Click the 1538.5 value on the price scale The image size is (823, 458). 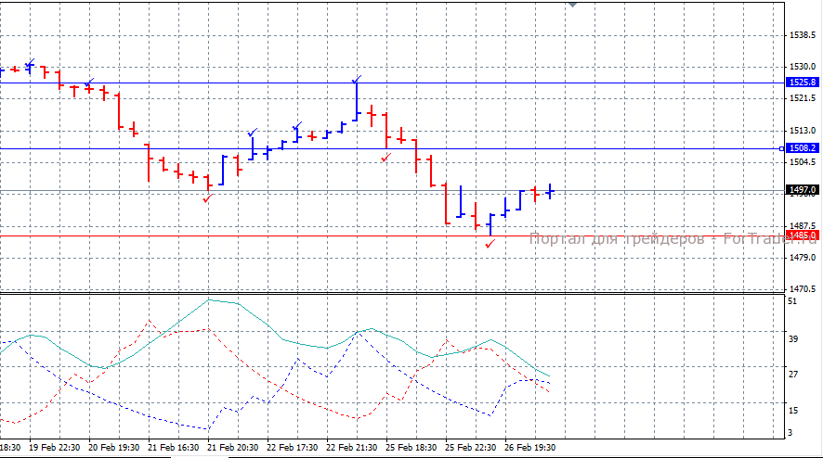[801, 35]
